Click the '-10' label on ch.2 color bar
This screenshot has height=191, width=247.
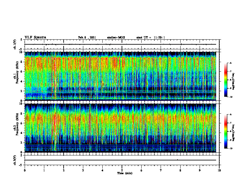coord(230,149)
